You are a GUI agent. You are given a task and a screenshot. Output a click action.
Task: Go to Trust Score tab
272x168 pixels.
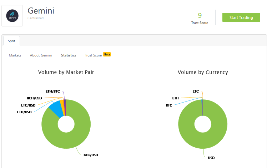pyautogui.click(x=93, y=55)
